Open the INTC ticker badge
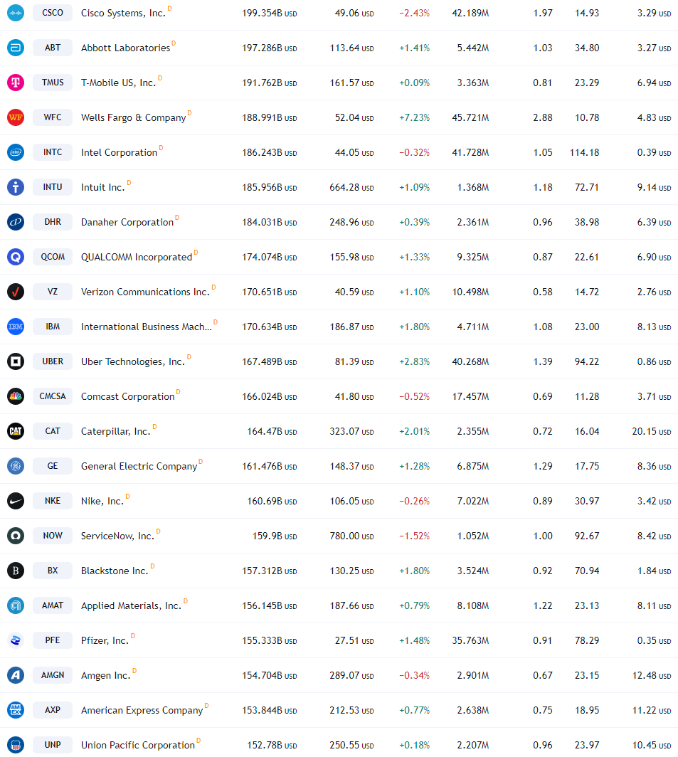 coord(53,152)
